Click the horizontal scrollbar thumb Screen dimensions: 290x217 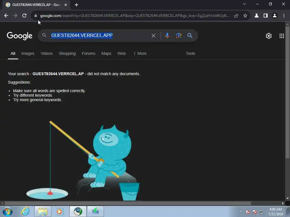click(x=128, y=203)
